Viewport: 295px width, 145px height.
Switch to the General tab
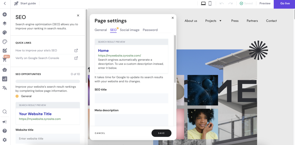pyautogui.click(x=101, y=30)
